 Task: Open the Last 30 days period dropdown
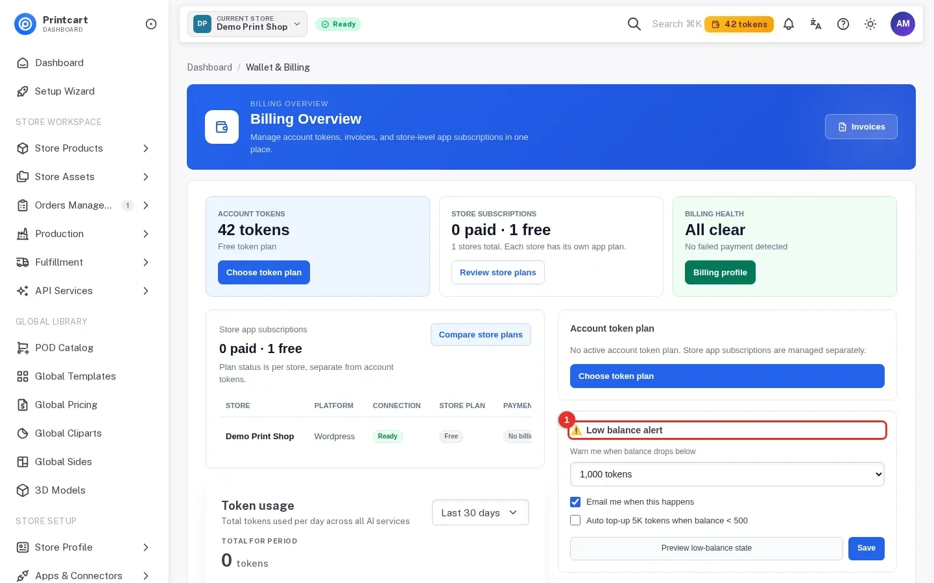pyautogui.click(x=481, y=512)
